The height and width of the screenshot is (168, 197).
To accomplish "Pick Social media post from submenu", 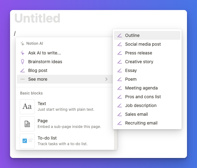I will pos(147,44).
